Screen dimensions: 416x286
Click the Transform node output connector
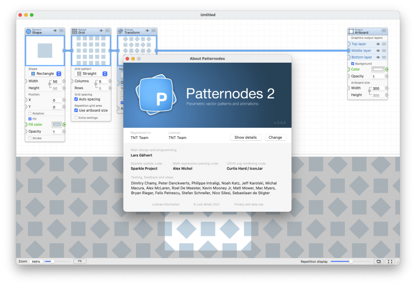point(157,51)
